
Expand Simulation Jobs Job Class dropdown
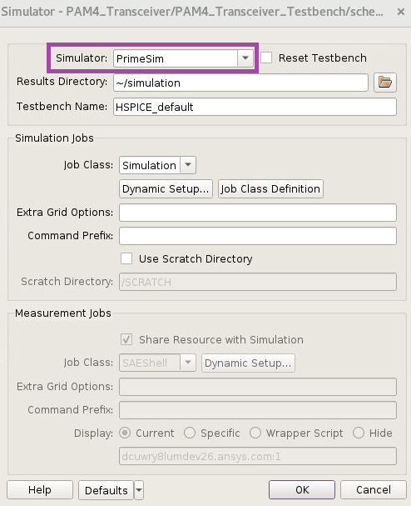(x=188, y=165)
